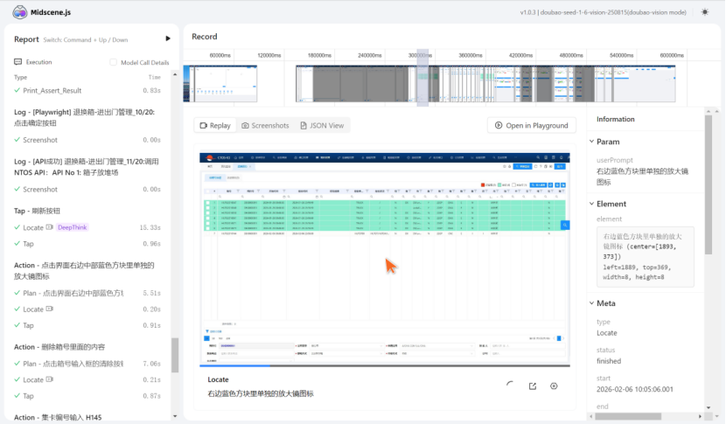Click the Midscene.js logo icon

pos(20,12)
